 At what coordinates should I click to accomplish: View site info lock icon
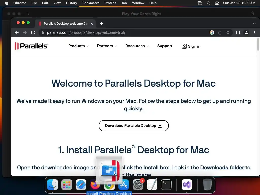coord(43,32)
